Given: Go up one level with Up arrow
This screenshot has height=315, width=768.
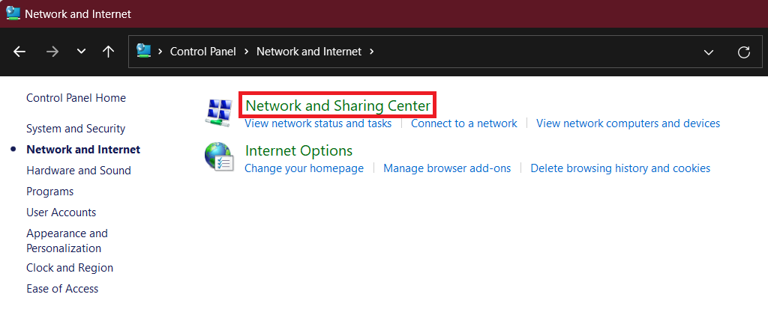Looking at the screenshot, I should (108, 52).
